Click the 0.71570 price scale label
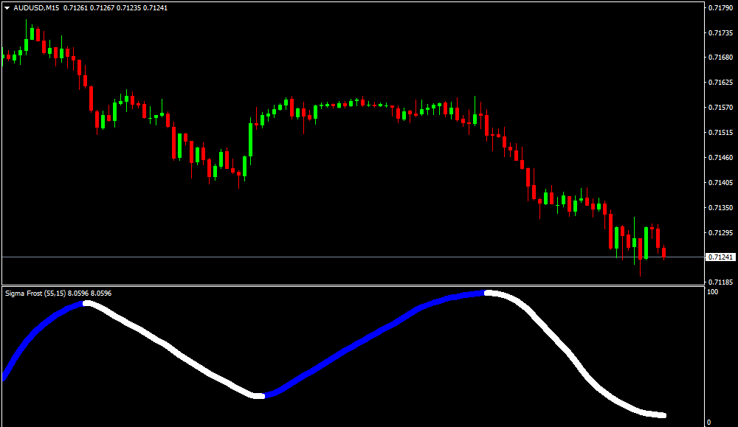The height and width of the screenshot is (427, 738). (720, 108)
